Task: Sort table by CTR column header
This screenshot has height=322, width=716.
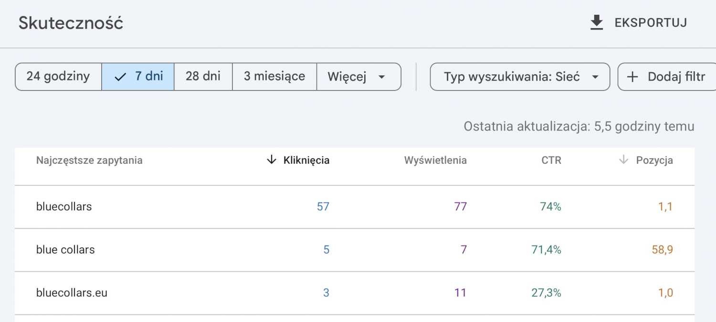Action: point(551,161)
